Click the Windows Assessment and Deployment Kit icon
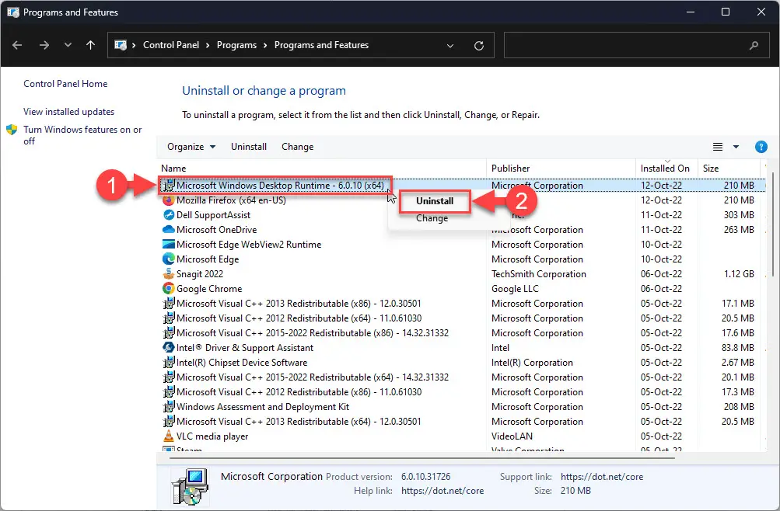The height and width of the screenshot is (511, 780). click(169, 407)
